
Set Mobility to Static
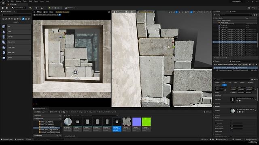pyautogui.click(x=234, y=93)
